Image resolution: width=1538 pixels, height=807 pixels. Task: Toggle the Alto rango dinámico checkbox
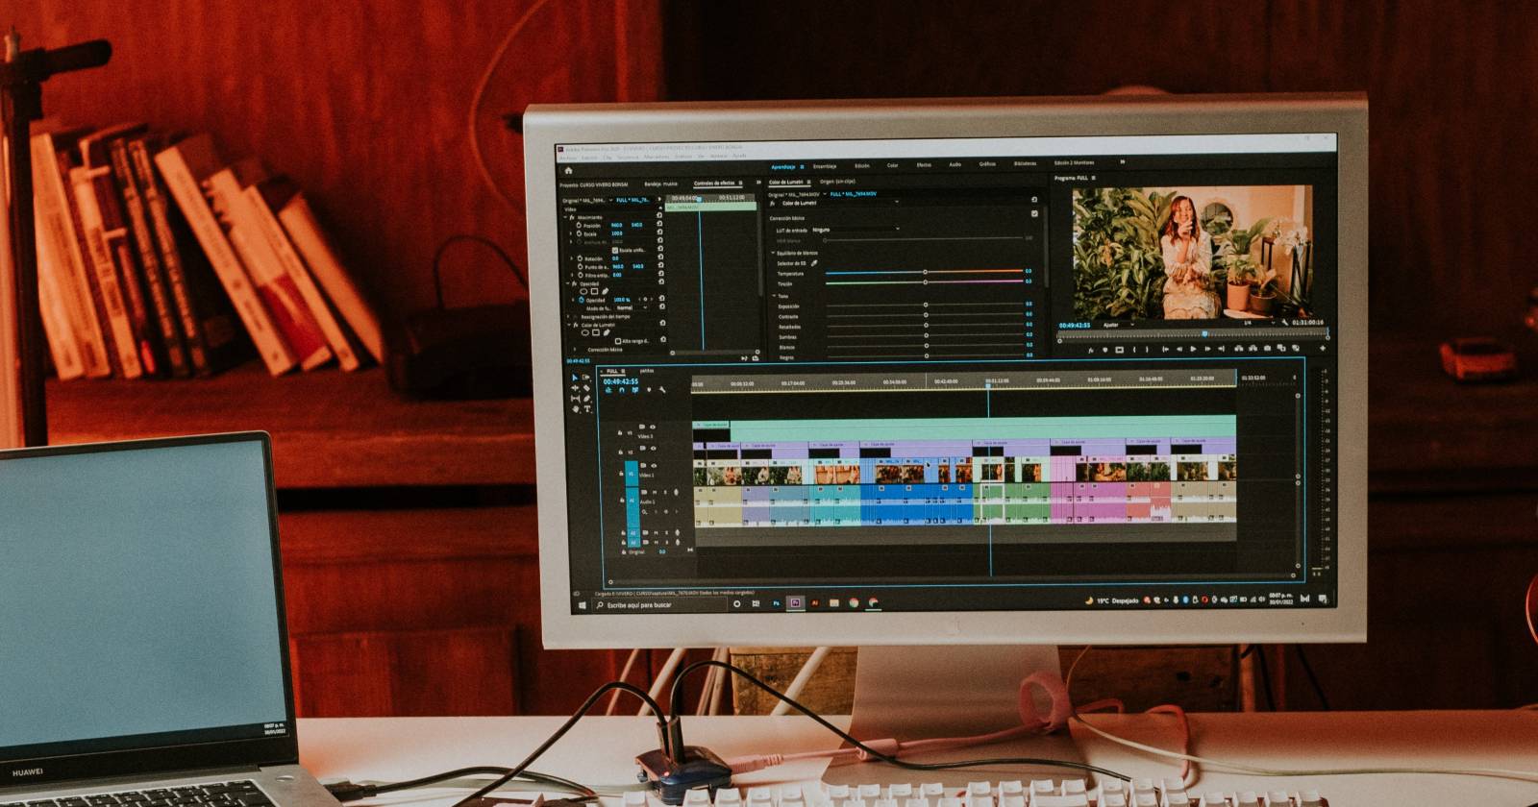click(617, 341)
